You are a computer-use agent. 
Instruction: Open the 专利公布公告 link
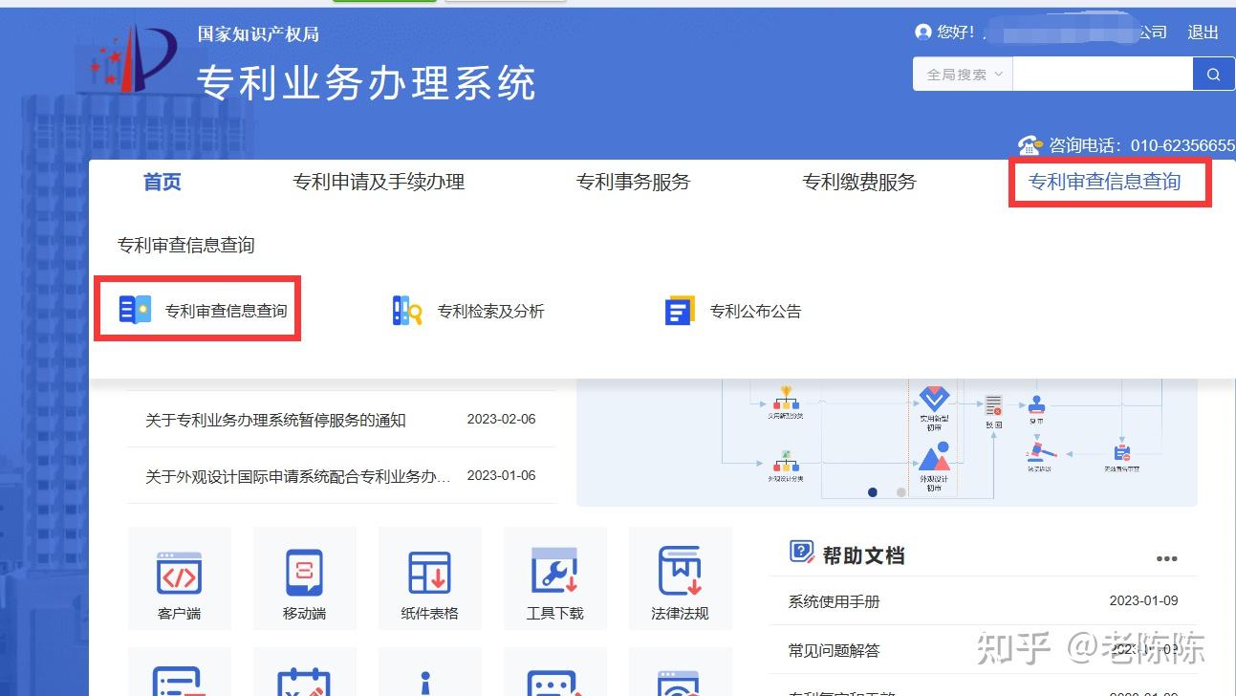[x=755, y=311]
